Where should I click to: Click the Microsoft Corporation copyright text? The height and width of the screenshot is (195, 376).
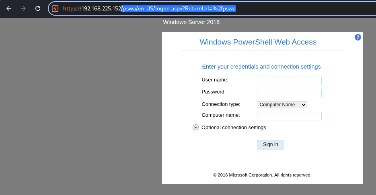pyautogui.click(x=262, y=175)
